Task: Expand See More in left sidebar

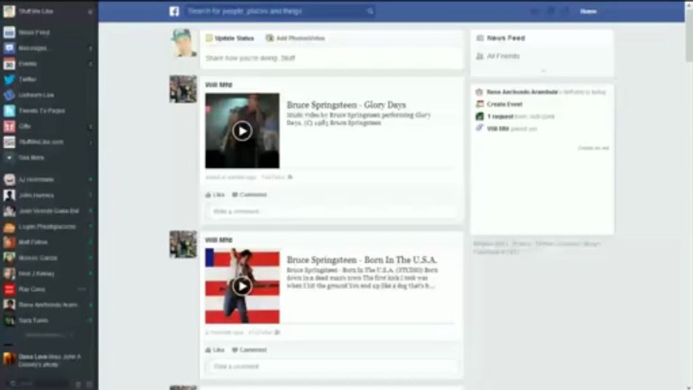Action: [x=31, y=158]
